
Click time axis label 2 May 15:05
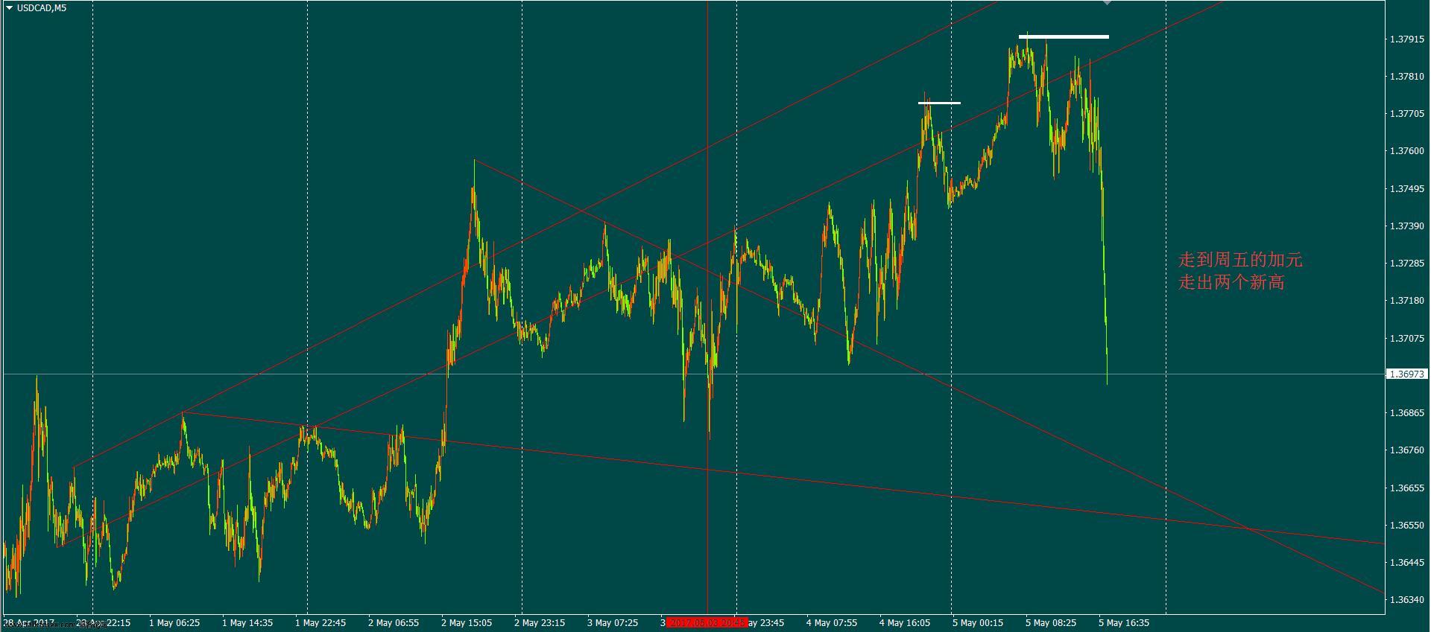pyautogui.click(x=467, y=622)
